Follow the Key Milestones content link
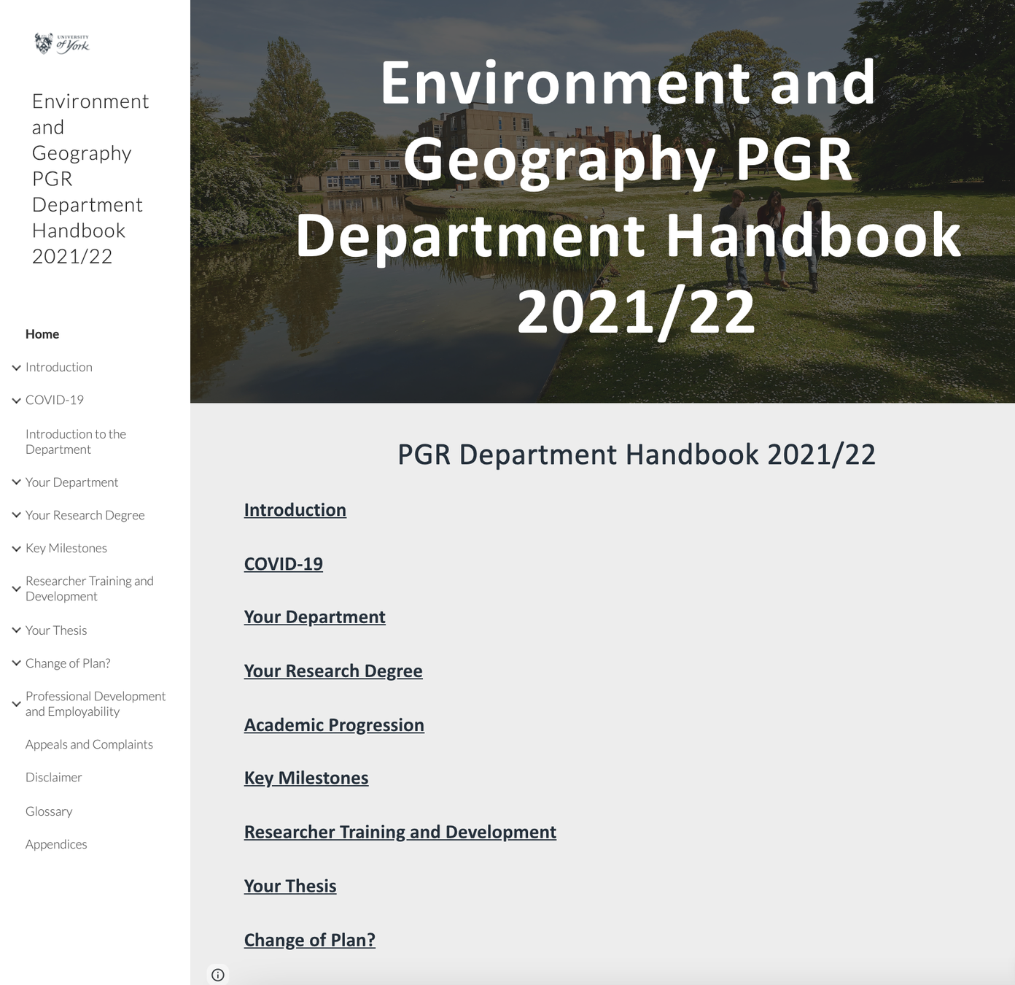The image size is (1015, 985). [x=306, y=779]
